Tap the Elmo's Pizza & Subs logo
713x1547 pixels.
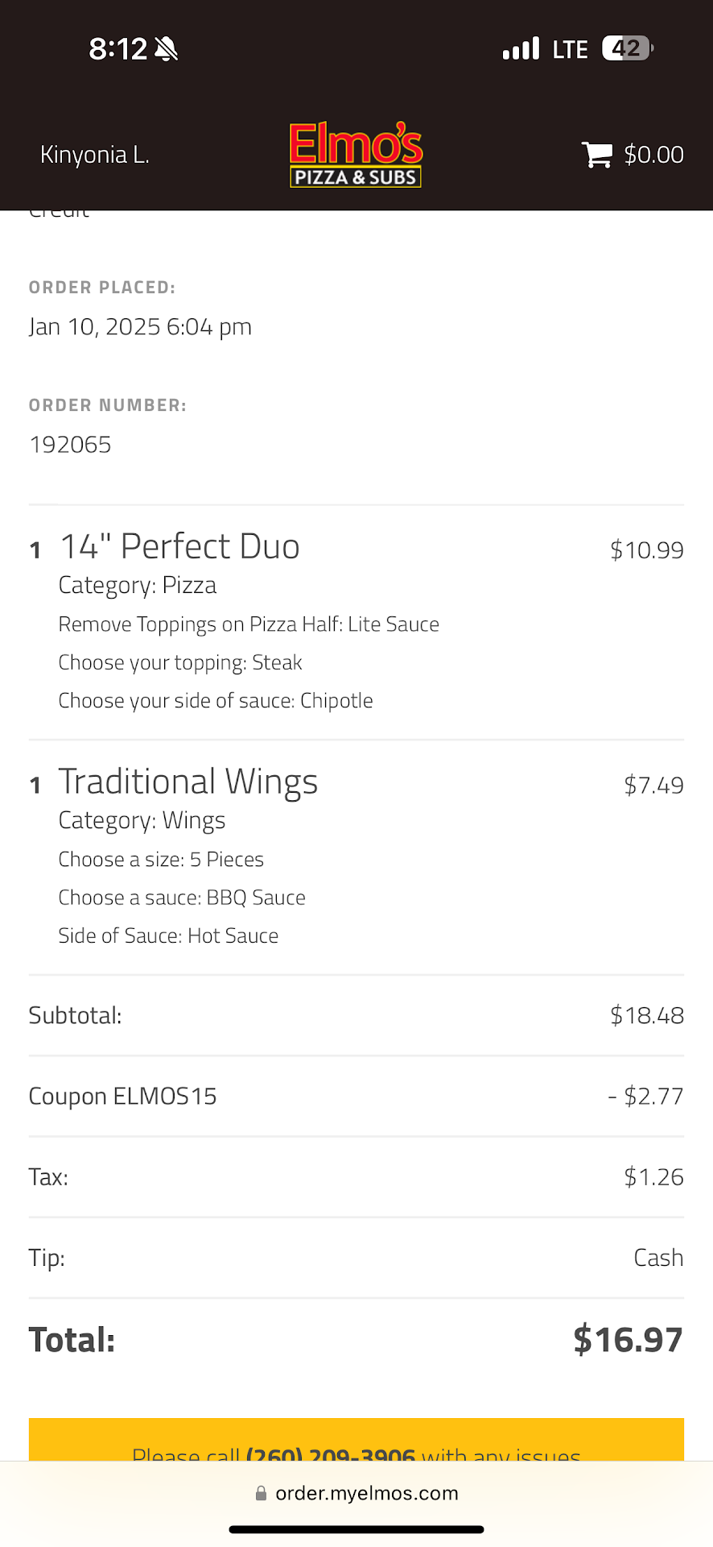coord(356,155)
